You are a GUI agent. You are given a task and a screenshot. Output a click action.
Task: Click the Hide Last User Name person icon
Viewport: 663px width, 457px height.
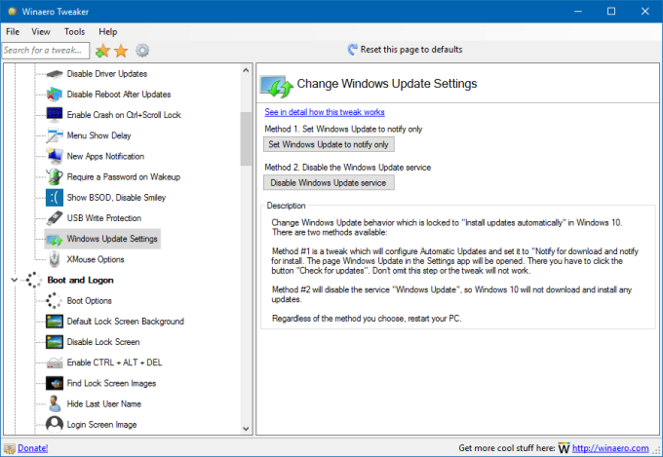click(x=55, y=403)
